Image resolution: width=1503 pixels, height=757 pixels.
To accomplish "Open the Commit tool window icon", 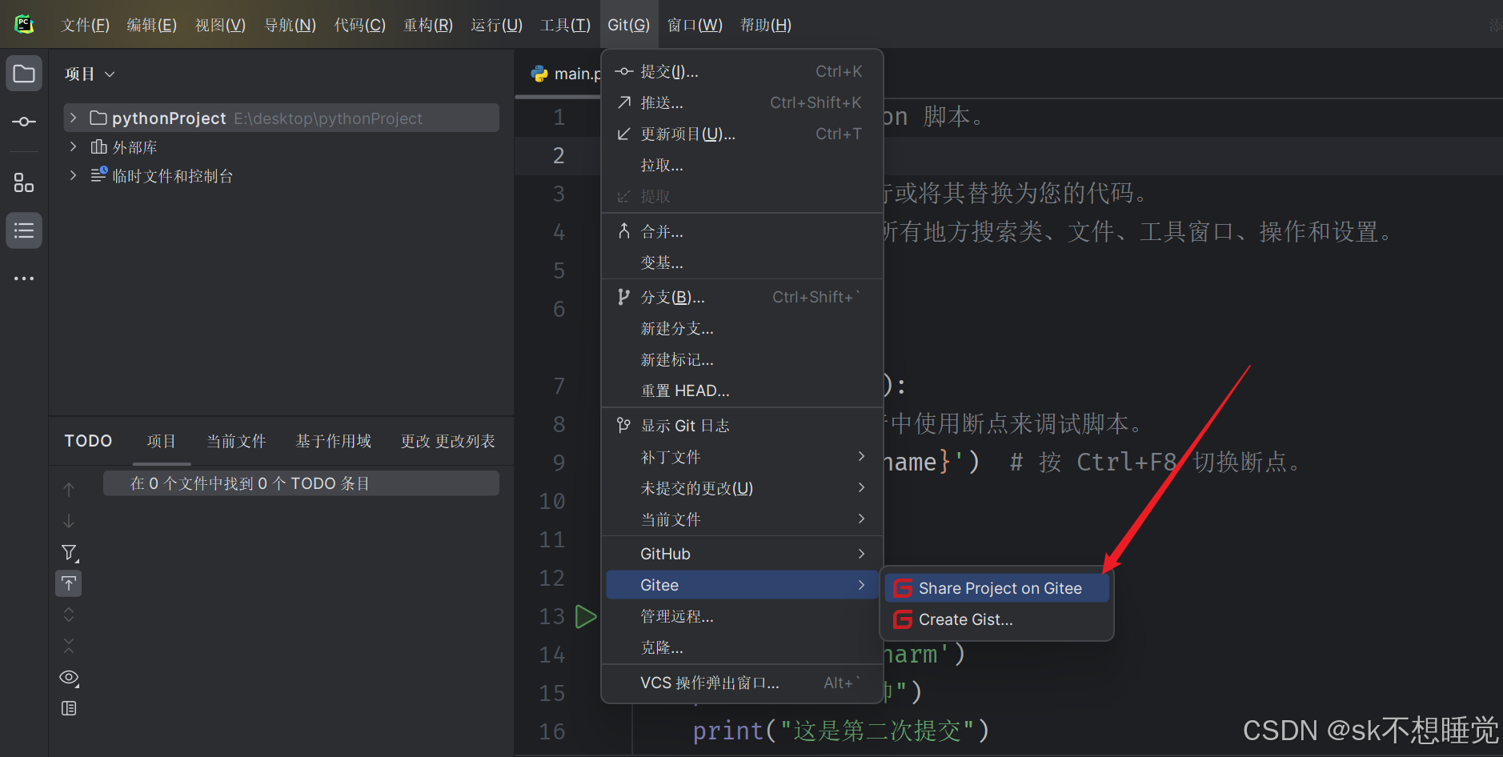I will pyautogui.click(x=24, y=122).
